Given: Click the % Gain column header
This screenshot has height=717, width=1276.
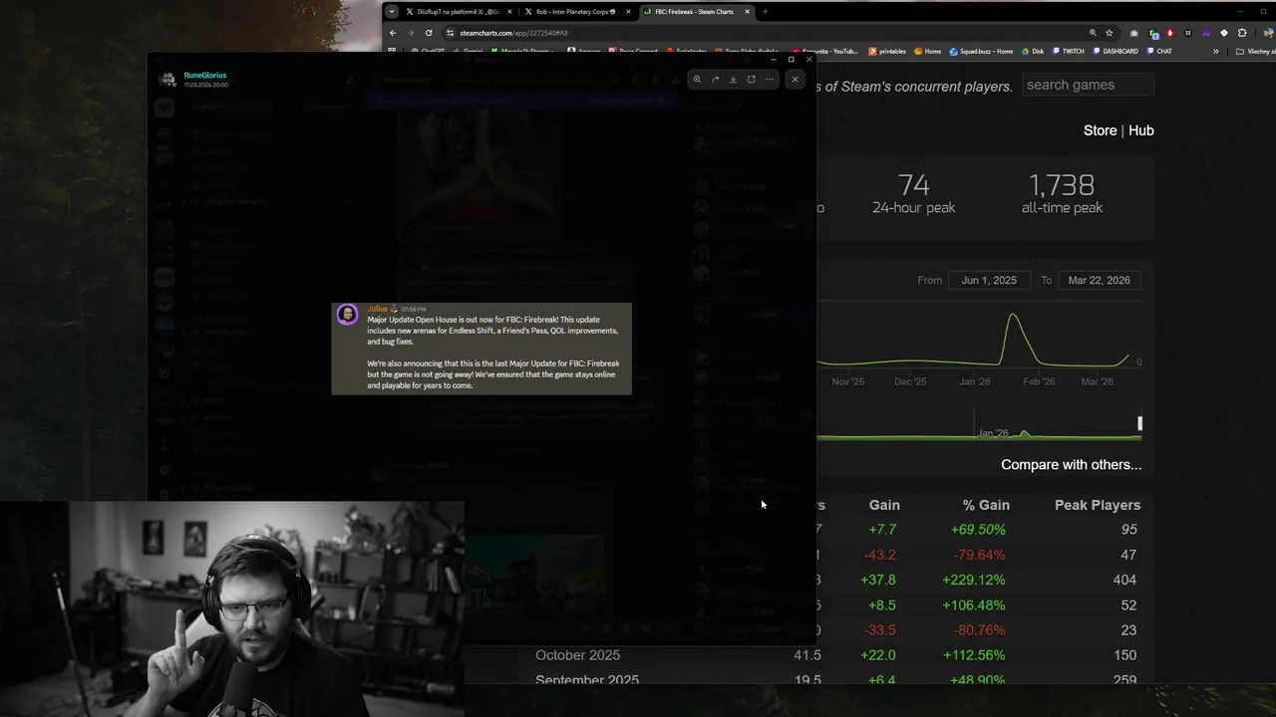Looking at the screenshot, I should click(x=986, y=505).
